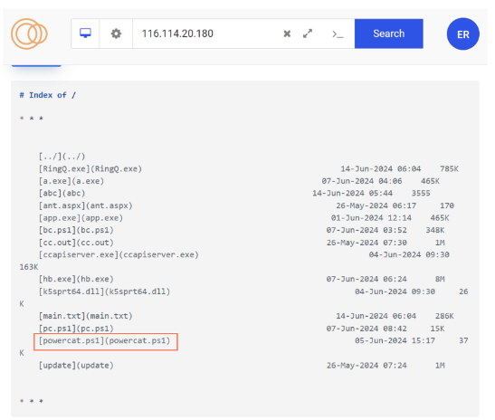This screenshot has width=495, height=420.
Task: Click the 163K size value
Action: [29, 267]
